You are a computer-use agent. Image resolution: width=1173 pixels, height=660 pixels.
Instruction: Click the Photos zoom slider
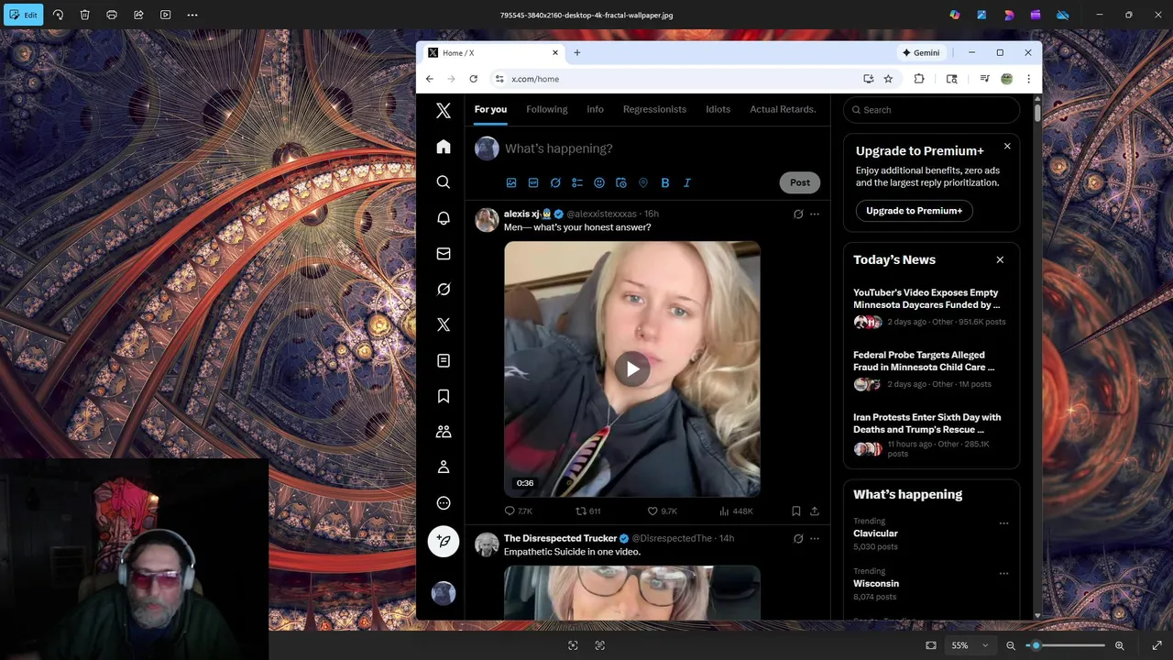1065,645
